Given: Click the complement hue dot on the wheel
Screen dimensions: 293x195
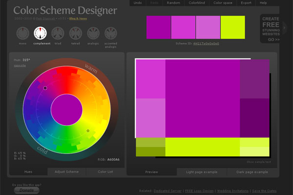Looking at the screenshot, I should (88, 131).
